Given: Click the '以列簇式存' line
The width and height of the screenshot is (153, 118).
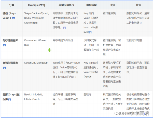Looking at the screenshot, I should click(90, 40).
